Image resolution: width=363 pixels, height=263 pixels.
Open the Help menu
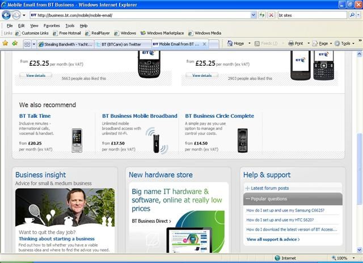[x=83, y=26]
